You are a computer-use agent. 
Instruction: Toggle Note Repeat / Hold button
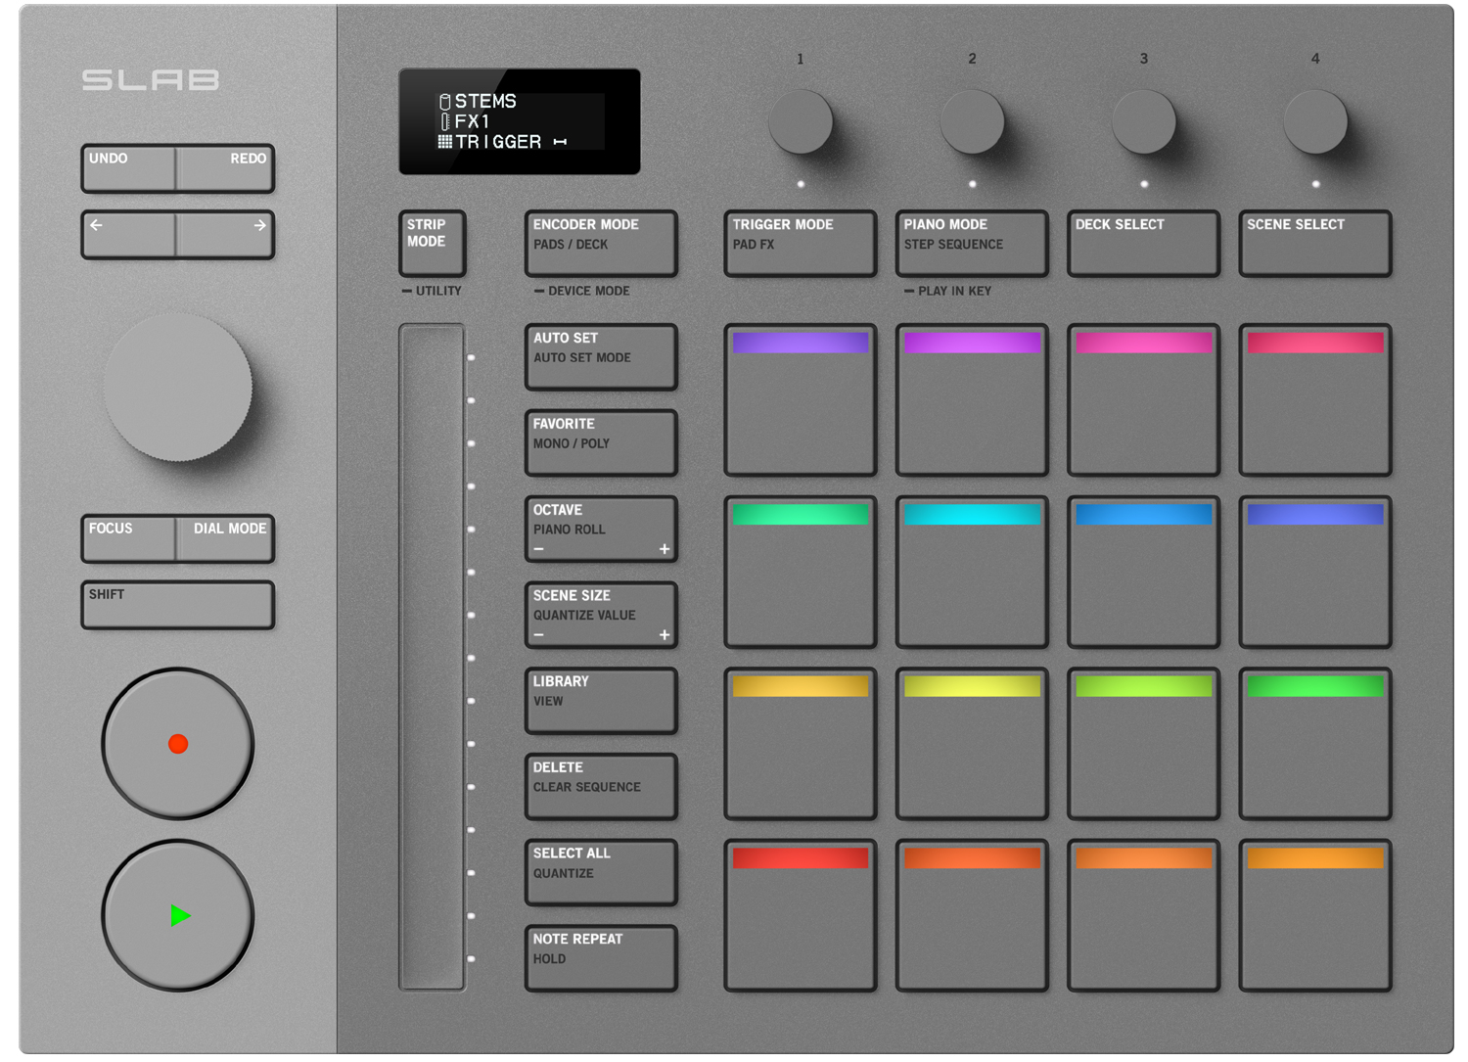(x=601, y=958)
